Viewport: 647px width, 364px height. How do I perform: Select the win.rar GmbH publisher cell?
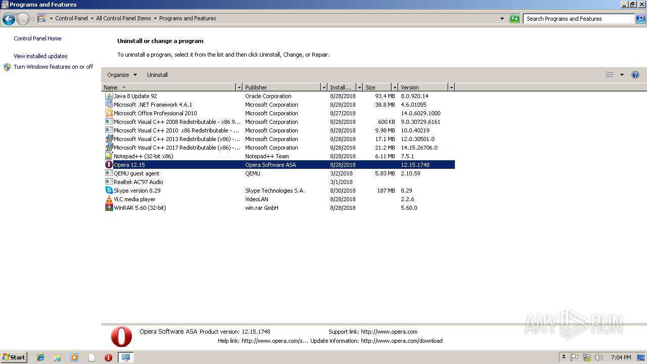(x=262, y=208)
